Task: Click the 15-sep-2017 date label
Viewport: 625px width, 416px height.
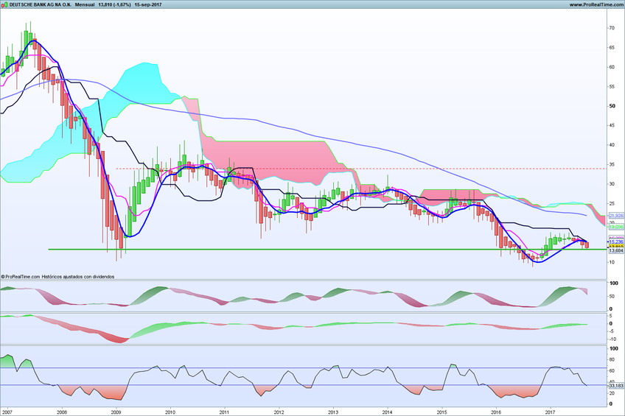Action: tap(148, 4)
